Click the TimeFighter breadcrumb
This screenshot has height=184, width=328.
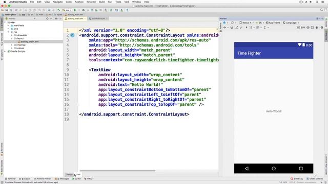click(9, 15)
